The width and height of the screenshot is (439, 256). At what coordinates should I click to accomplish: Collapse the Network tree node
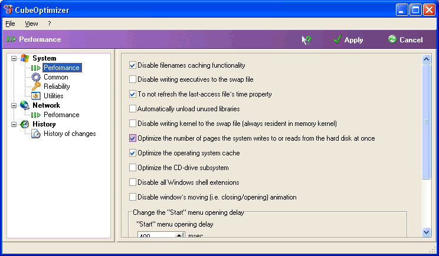pos(14,105)
